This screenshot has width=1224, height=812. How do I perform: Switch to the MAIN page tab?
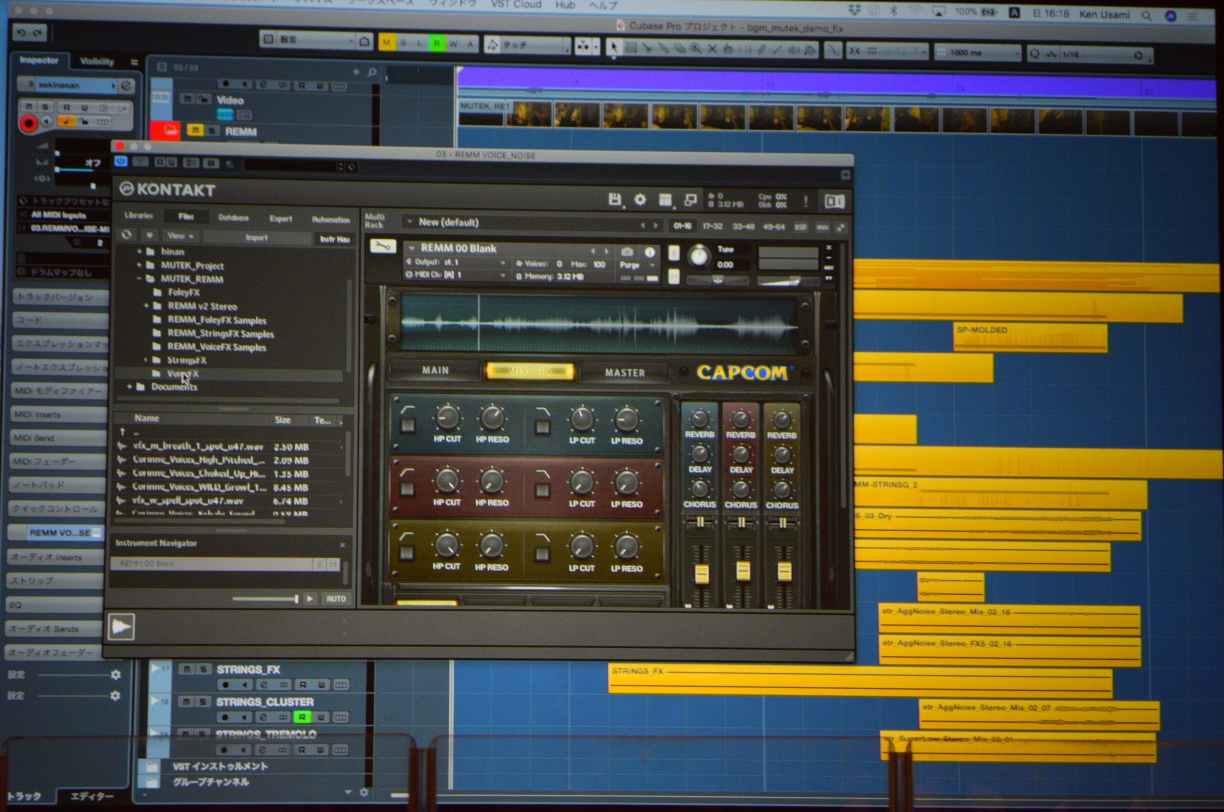pos(435,370)
